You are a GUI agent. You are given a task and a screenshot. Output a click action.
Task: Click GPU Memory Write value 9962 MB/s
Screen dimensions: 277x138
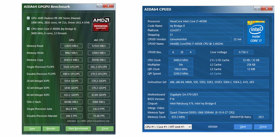[71, 53]
